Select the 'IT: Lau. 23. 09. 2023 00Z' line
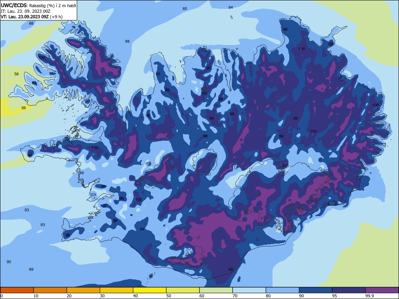This screenshot has height=299, width=399. [26, 11]
